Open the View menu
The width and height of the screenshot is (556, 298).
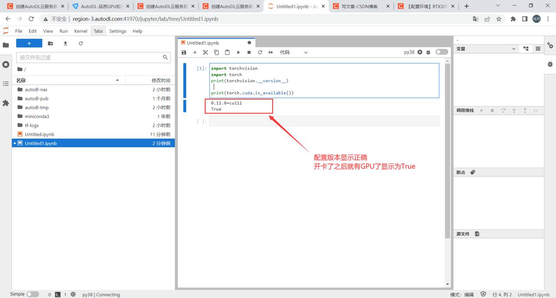click(x=48, y=31)
